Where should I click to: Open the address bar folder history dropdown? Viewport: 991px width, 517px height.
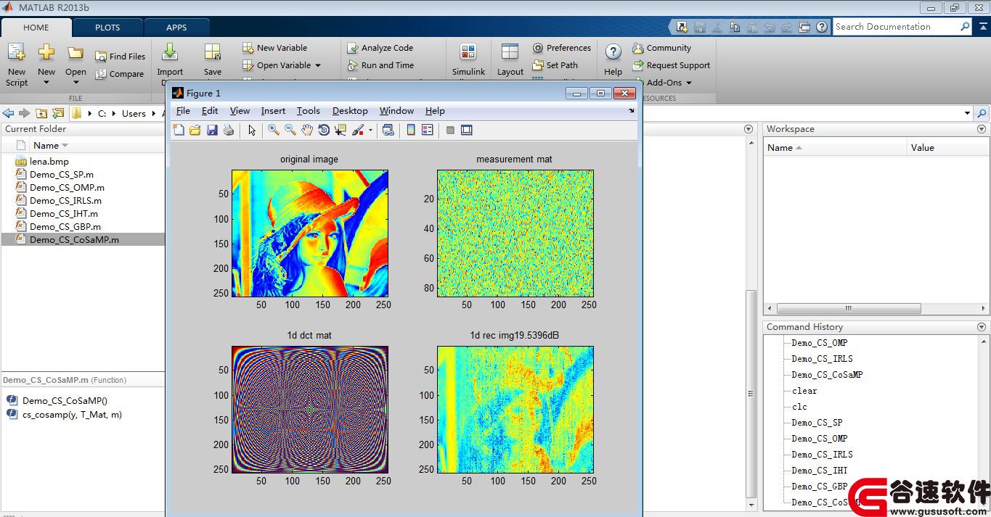(967, 113)
